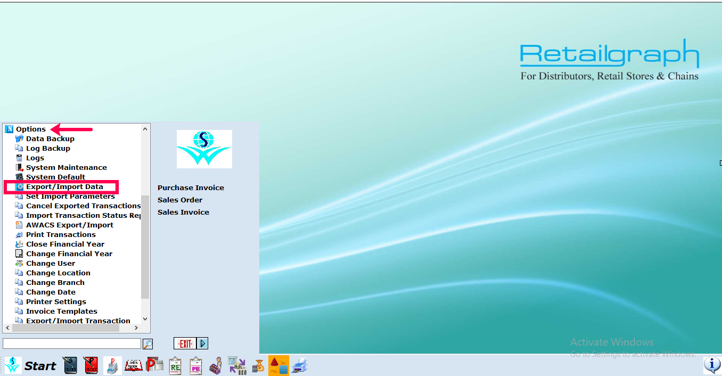Image resolution: width=722 pixels, height=376 pixels.
Task: Click the options list scroll up arrow
Action: tap(145, 129)
